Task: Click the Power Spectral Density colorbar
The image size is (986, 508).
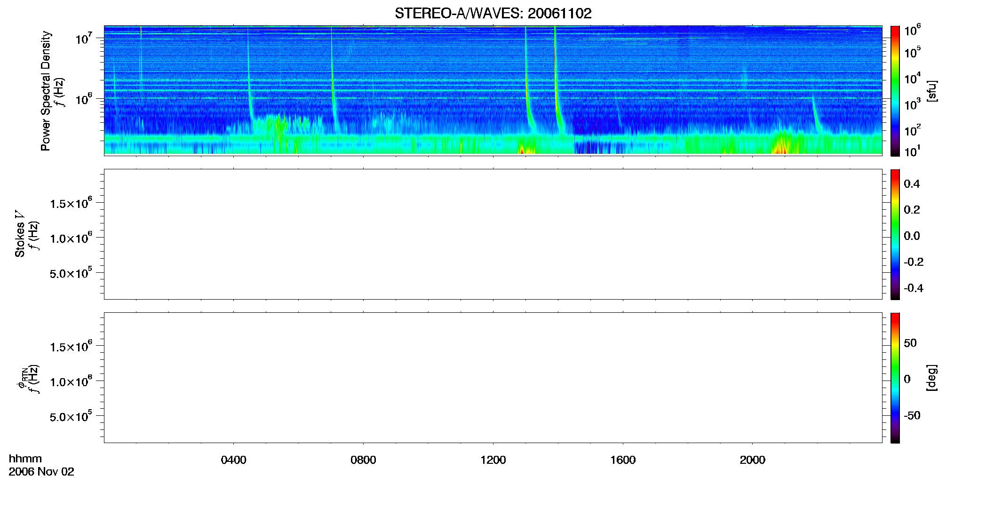Action: pyautogui.click(x=895, y=91)
